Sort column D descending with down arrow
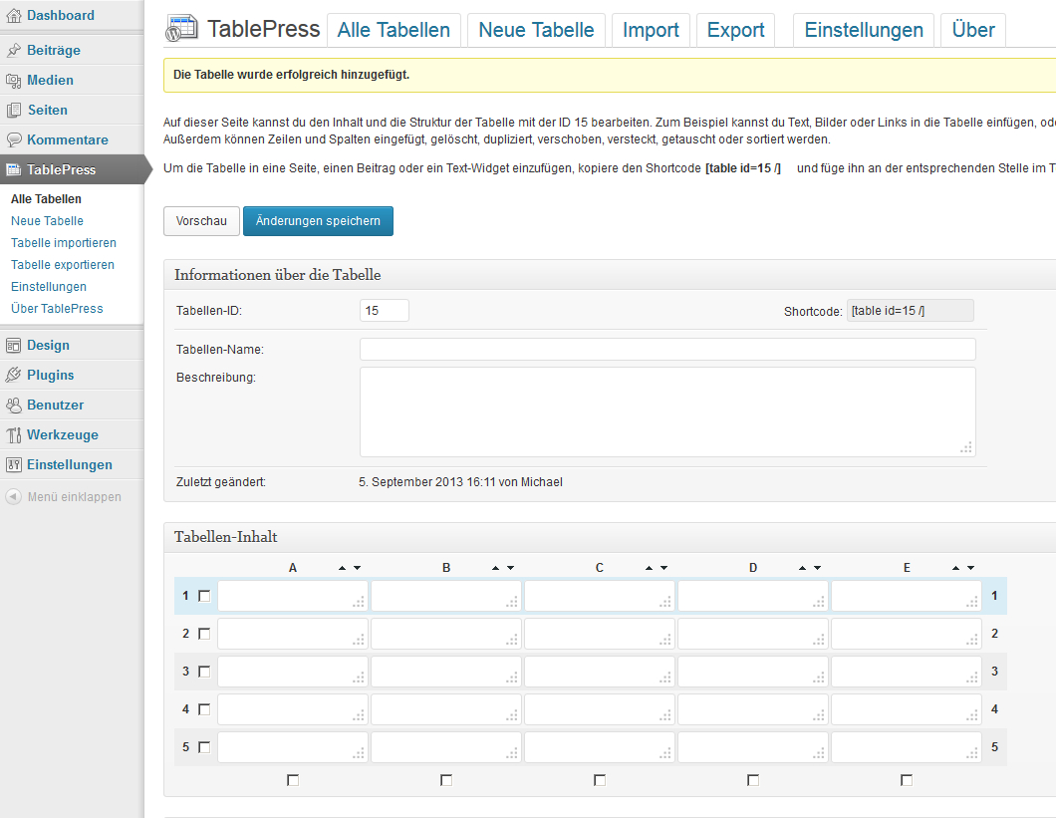 tap(818, 568)
